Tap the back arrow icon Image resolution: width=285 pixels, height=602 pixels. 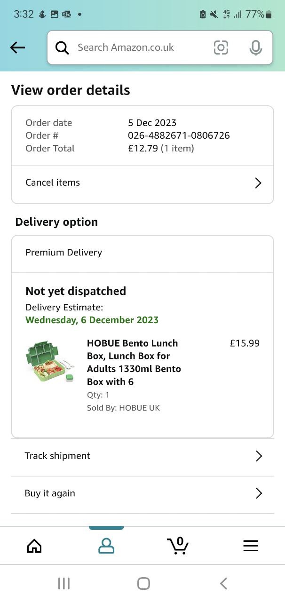coord(17,47)
